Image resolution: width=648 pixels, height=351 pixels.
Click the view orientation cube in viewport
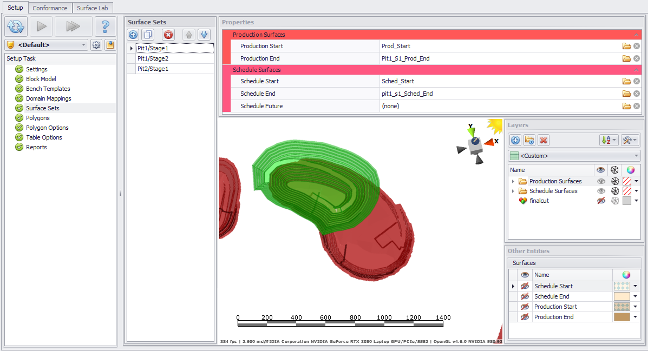(476, 145)
